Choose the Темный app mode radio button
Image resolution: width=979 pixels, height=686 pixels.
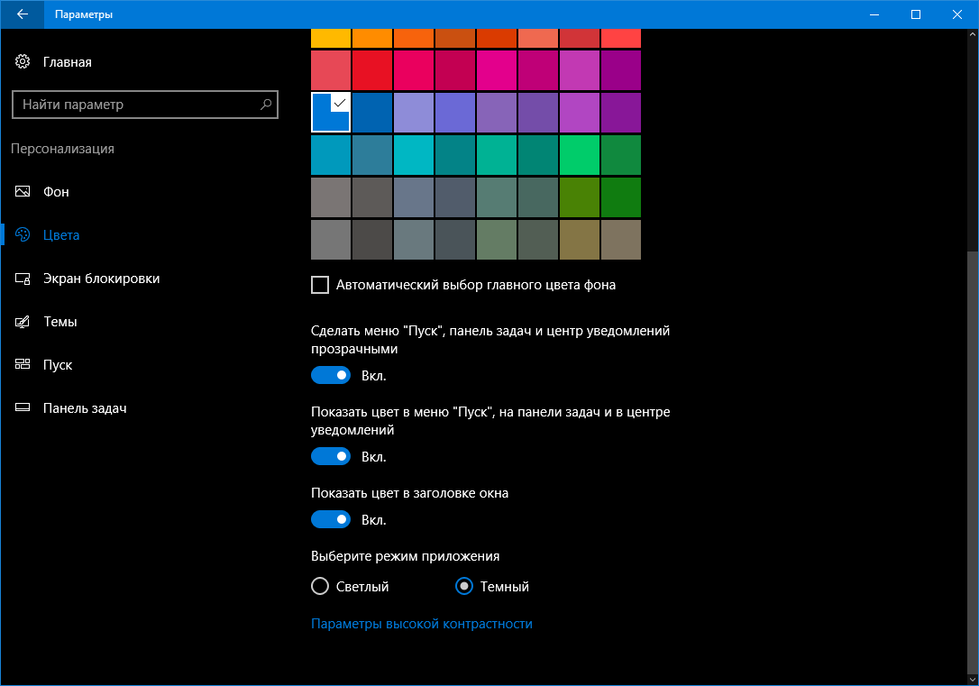(x=464, y=587)
